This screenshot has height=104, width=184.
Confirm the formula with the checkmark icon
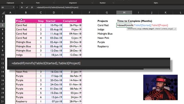pyautogui.click(x=27, y=7)
